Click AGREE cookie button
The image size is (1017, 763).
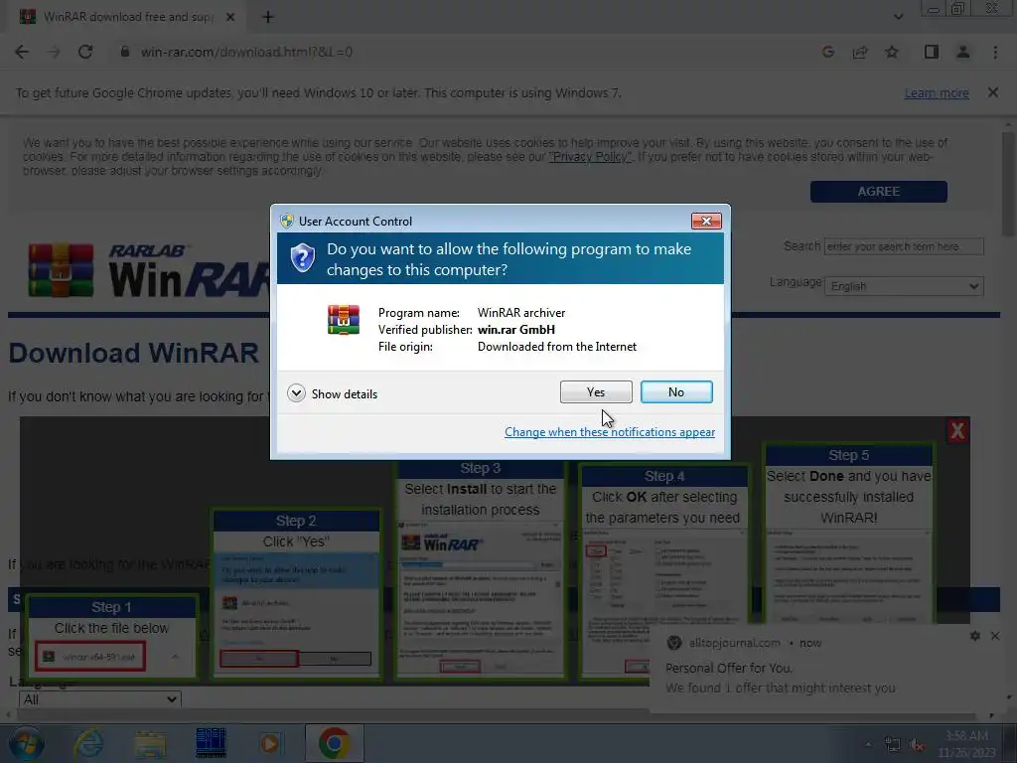pyautogui.click(x=878, y=192)
